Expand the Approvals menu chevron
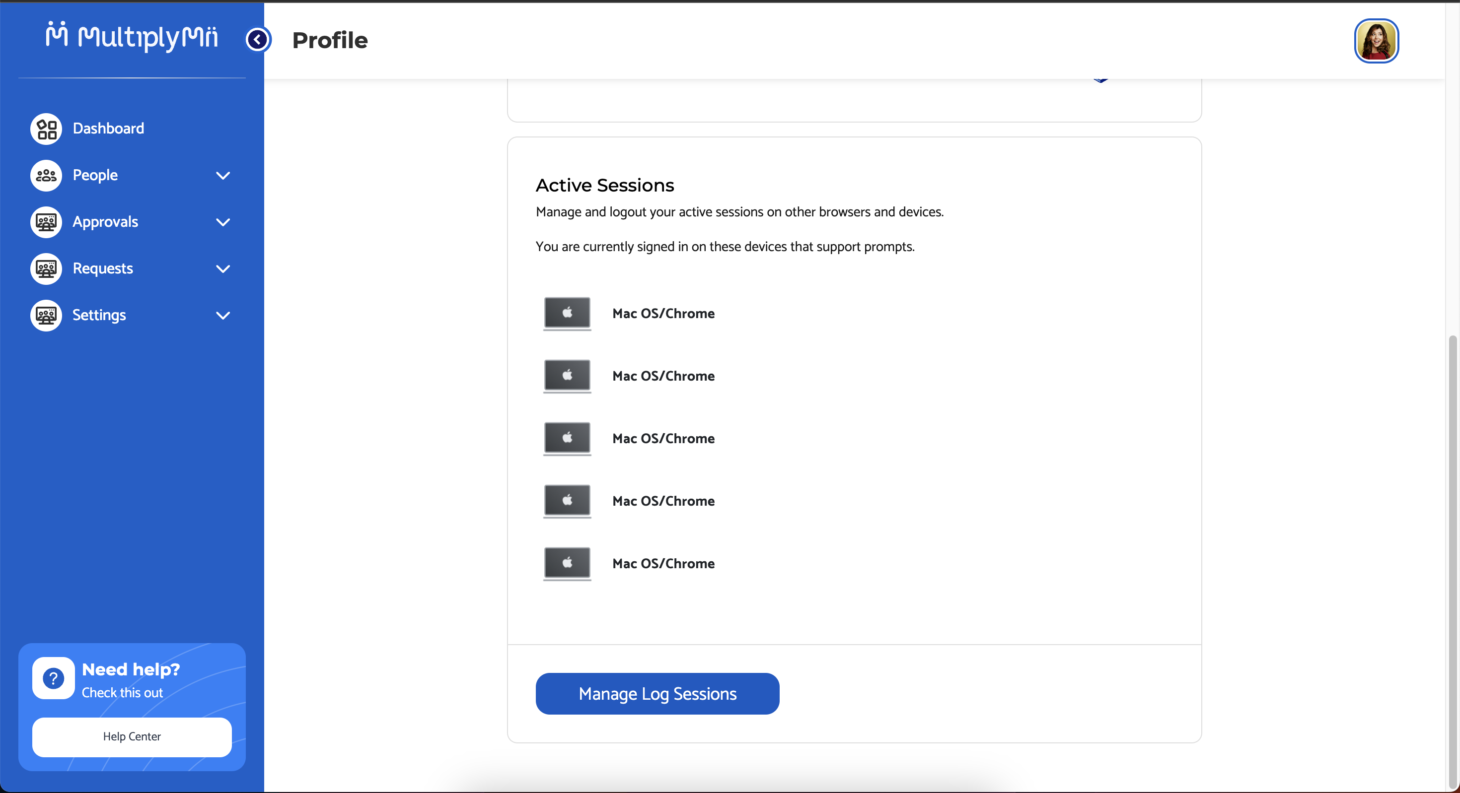 pyautogui.click(x=223, y=222)
